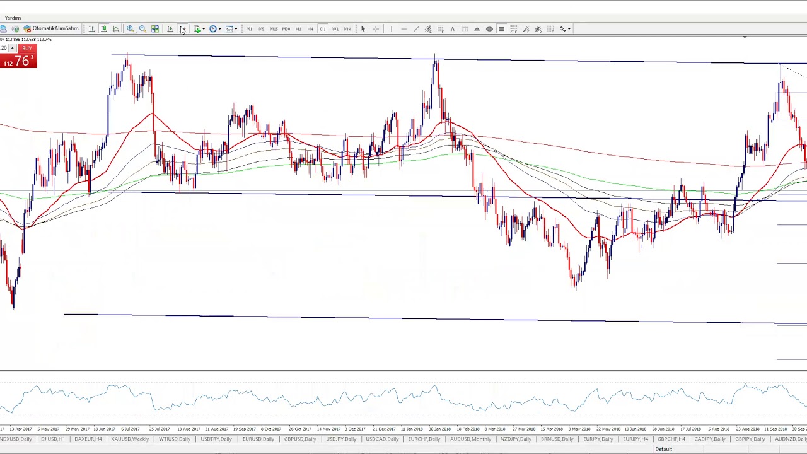Click the red BUY button
Screen dimensions: 807x454
click(x=26, y=49)
